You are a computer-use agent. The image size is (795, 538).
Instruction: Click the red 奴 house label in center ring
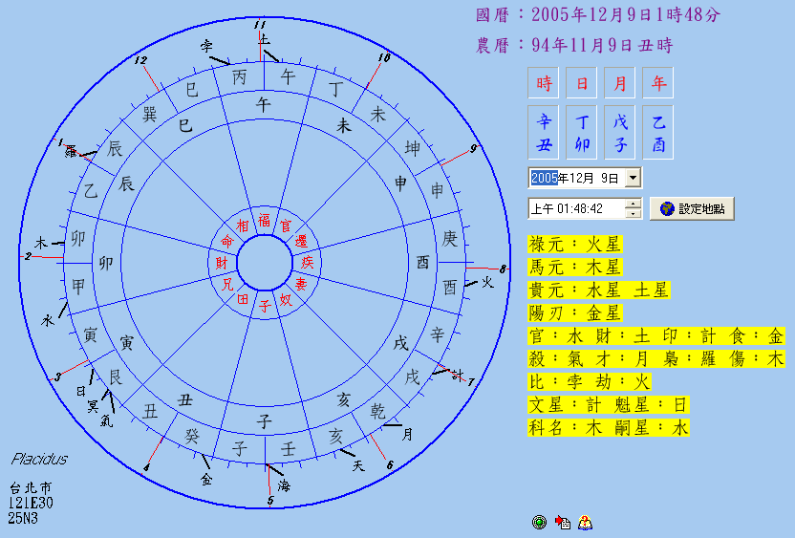[286, 300]
